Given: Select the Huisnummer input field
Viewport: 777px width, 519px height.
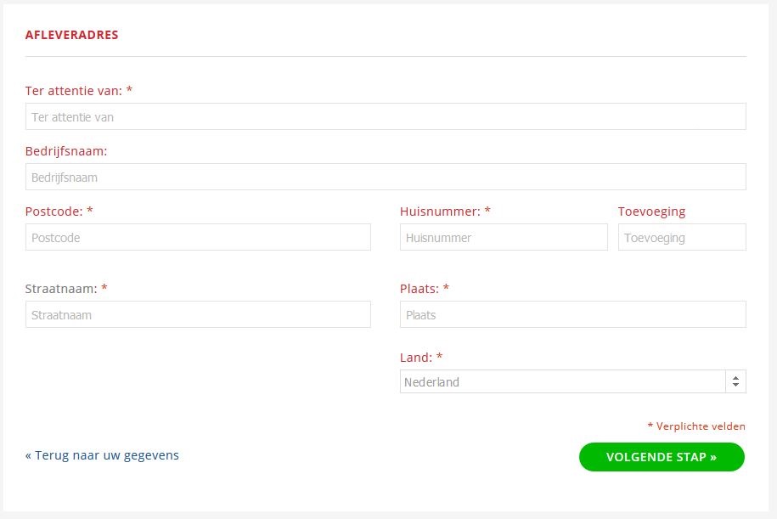Looking at the screenshot, I should (x=504, y=237).
